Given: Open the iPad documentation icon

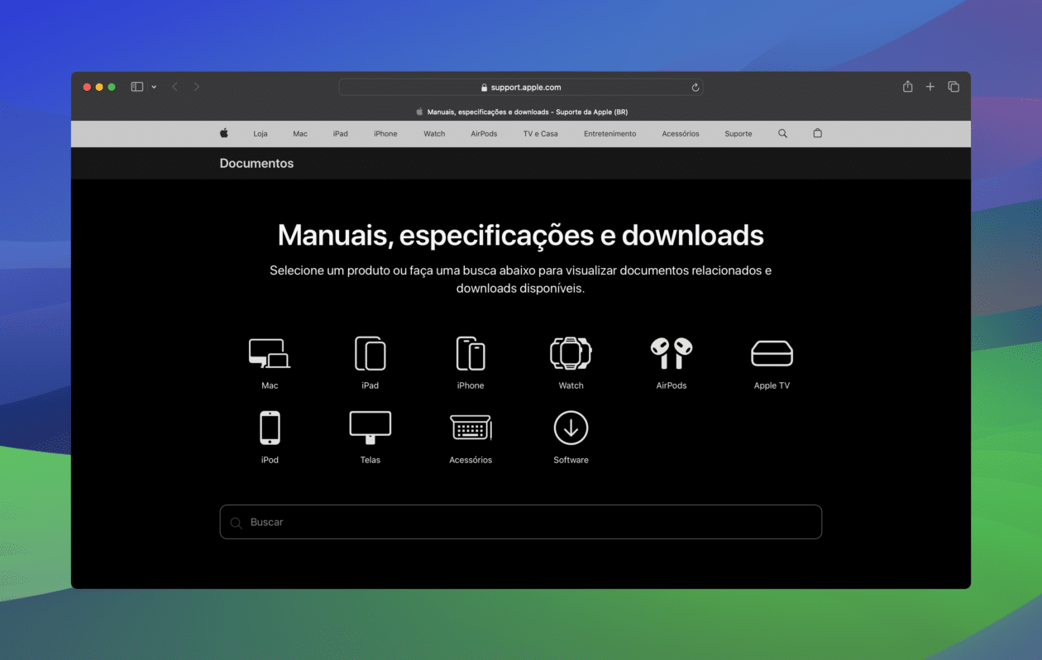Looking at the screenshot, I should click(370, 352).
